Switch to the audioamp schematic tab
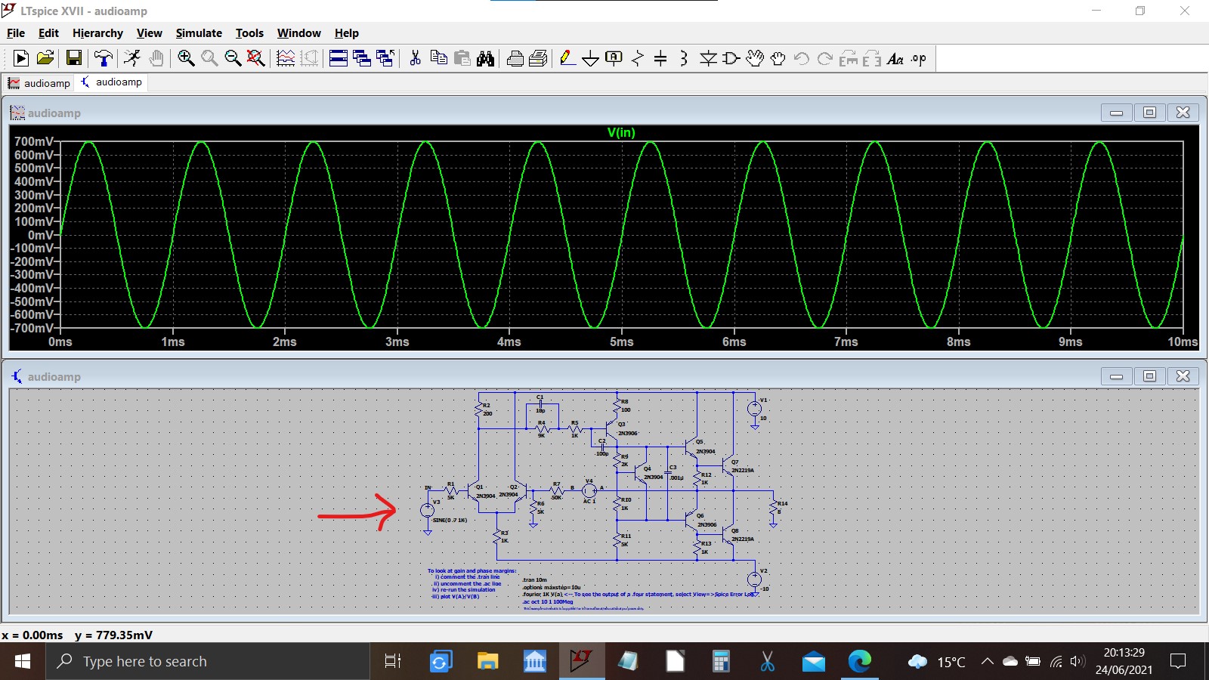The width and height of the screenshot is (1209, 680). (112, 82)
